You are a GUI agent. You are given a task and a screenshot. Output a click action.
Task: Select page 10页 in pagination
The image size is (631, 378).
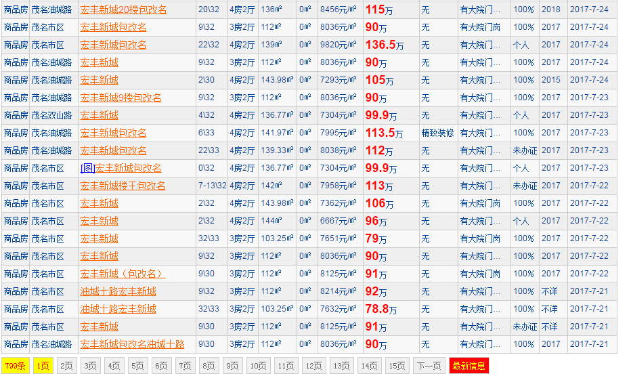[x=258, y=366]
